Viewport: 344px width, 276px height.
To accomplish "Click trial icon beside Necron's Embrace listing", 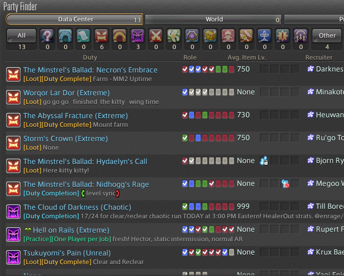I will coord(13,74).
